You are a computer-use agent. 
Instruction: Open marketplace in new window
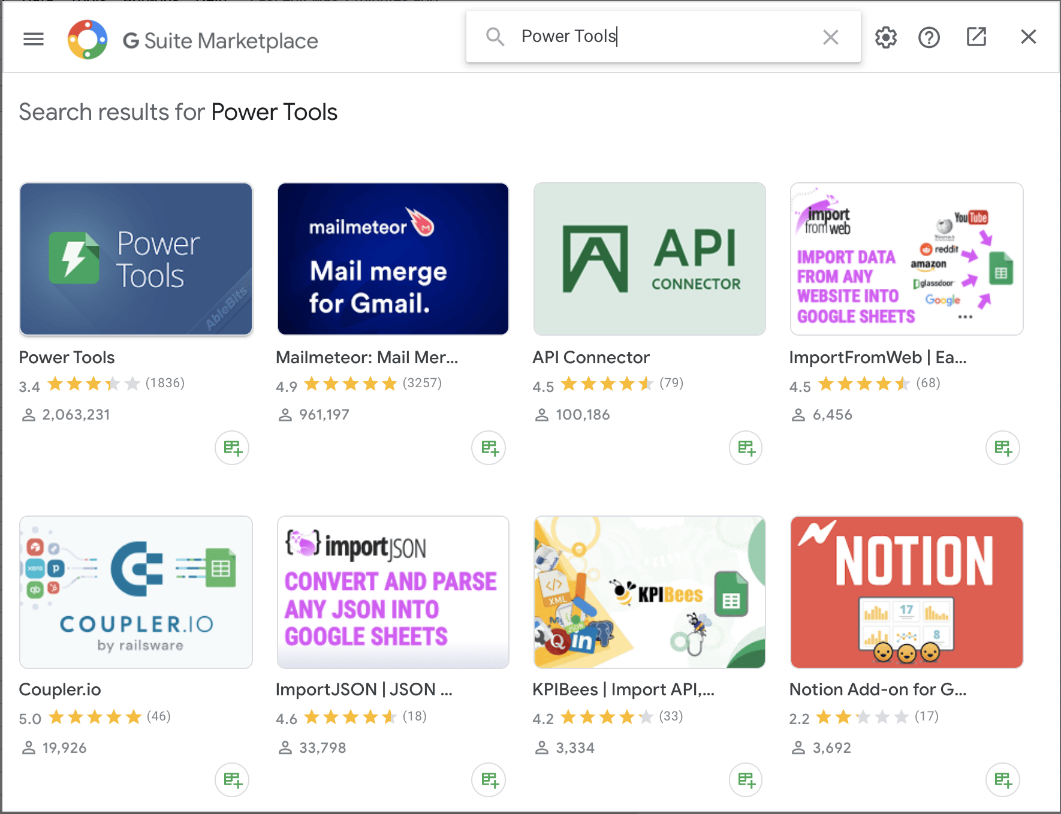click(976, 37)
